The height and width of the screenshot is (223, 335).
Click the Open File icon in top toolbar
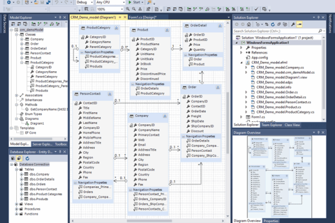pos(37,2)
